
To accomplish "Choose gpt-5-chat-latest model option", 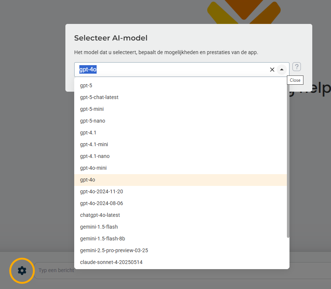I will pos(180,97).
